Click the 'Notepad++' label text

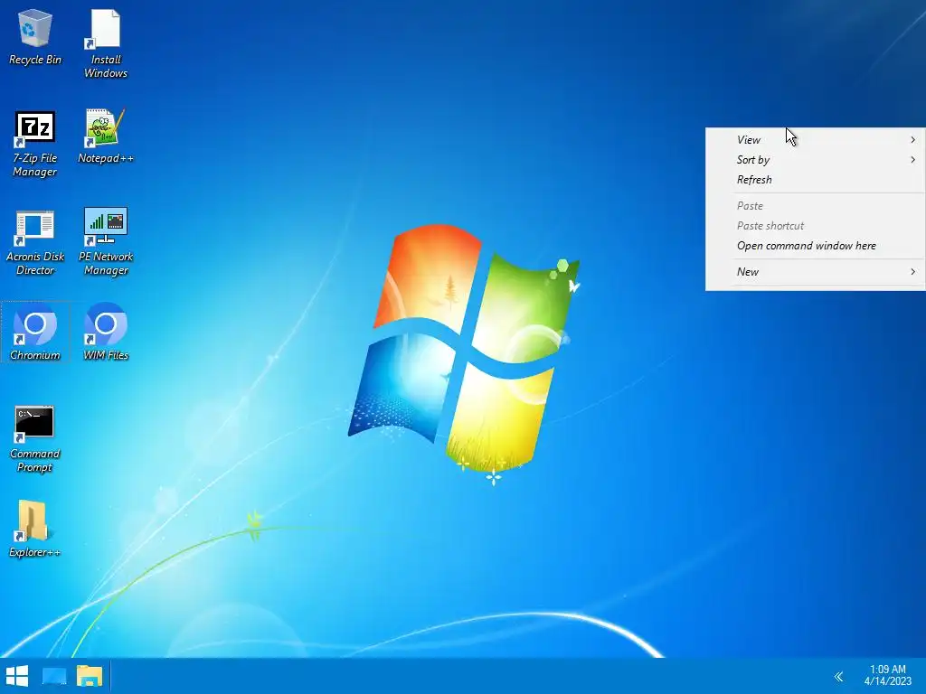tap(106, 158)
